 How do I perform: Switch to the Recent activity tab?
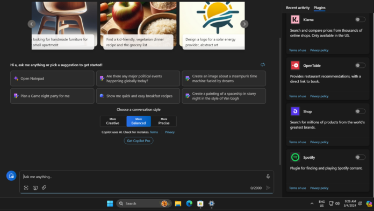[x=298, y=8]
